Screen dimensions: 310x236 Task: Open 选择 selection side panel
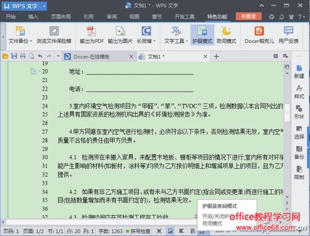click(299, 132)
